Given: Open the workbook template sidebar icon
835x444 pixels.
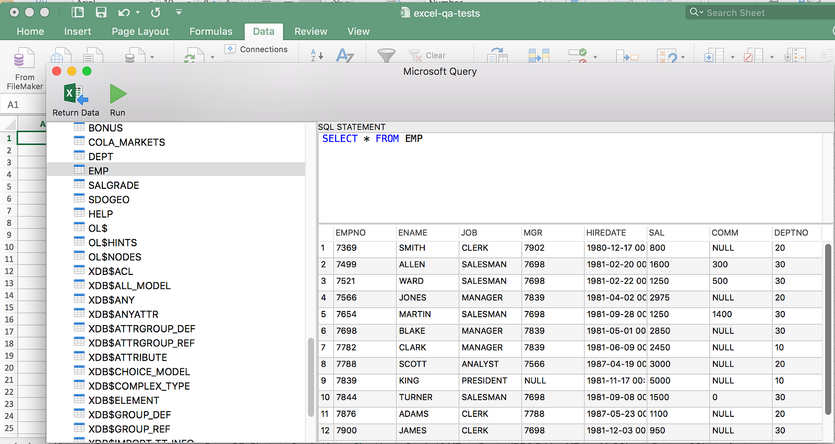Looking at the screenshot, I should pyautogui.click(x=78, y=12).
